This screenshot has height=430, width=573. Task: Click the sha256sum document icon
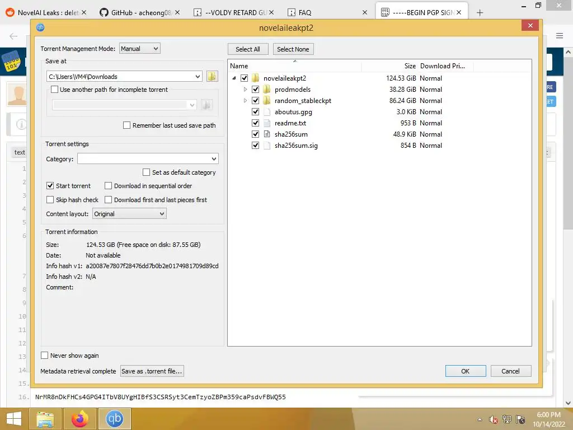pos(267,134)
